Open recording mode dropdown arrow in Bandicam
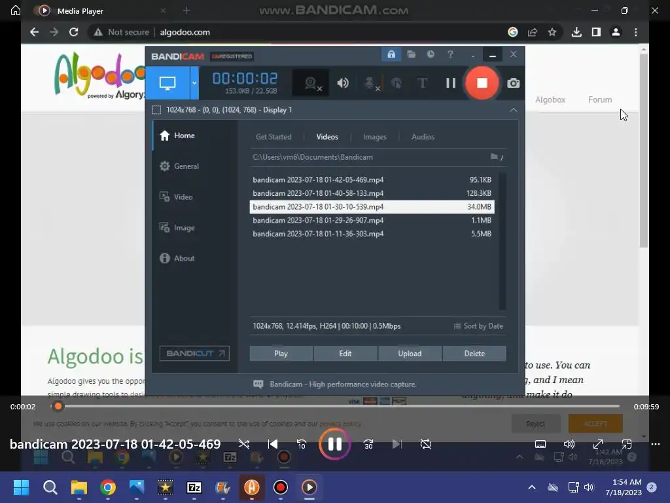The width and height of the screenshot is (670, 503). [x=194, y=83]
